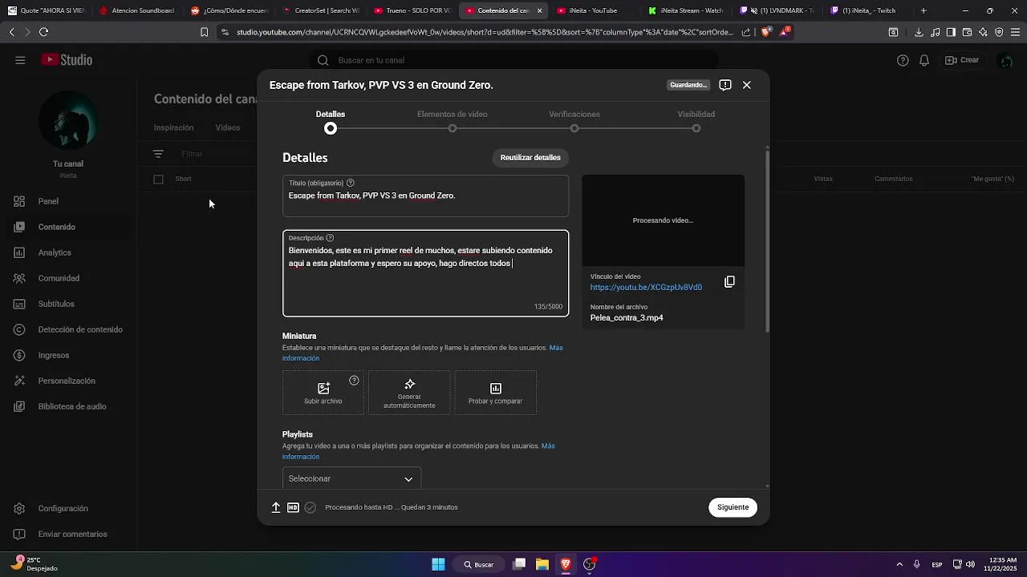The width and height of the screenshot is (1027, 577).
Task: Open Brave Shields icon in address bar
Action: click(765, 32)
